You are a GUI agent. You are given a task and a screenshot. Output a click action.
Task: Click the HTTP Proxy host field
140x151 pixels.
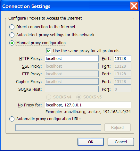click(x=72, y=58)
